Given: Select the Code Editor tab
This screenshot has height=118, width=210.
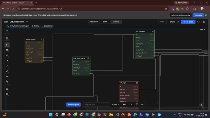Looking at the screenshot, I should 47,26.
